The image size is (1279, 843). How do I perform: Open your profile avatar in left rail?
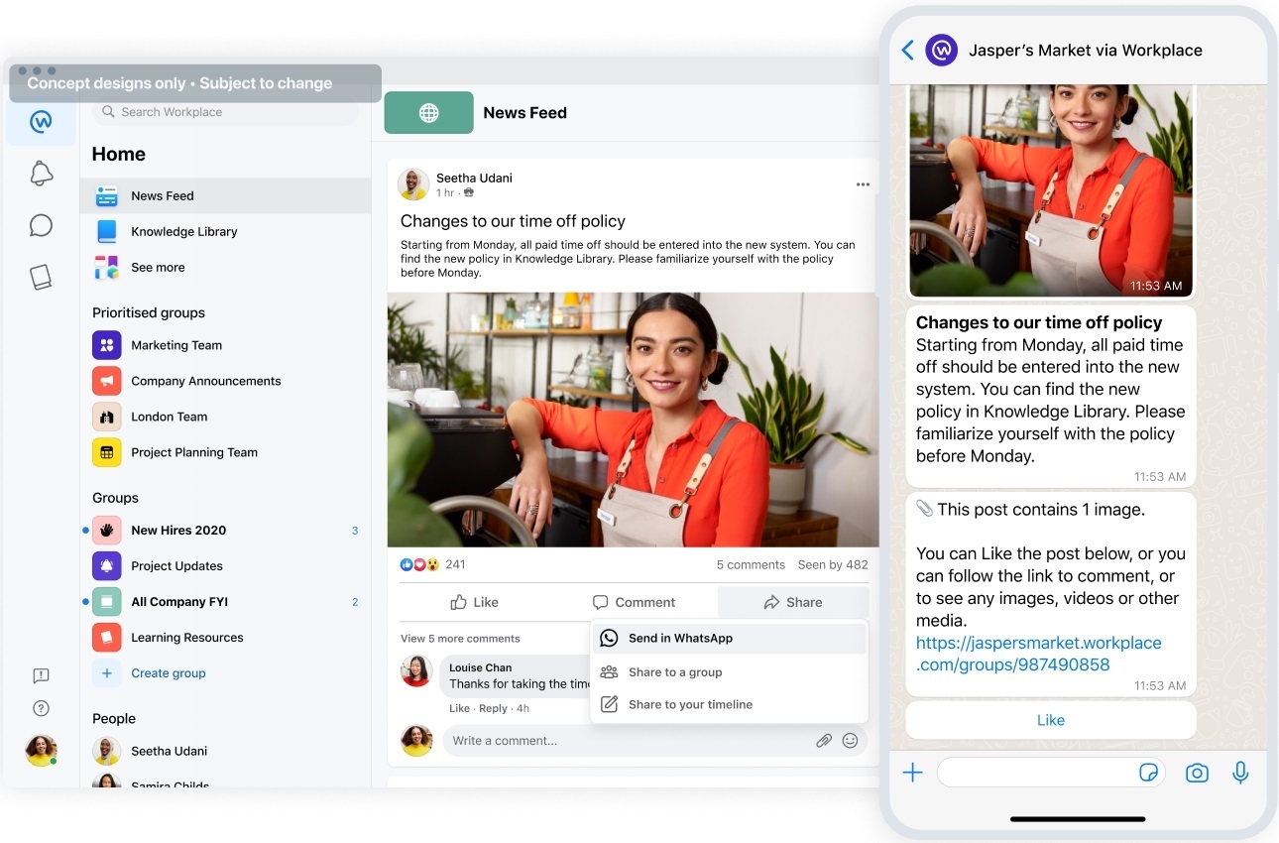(41, 751)
